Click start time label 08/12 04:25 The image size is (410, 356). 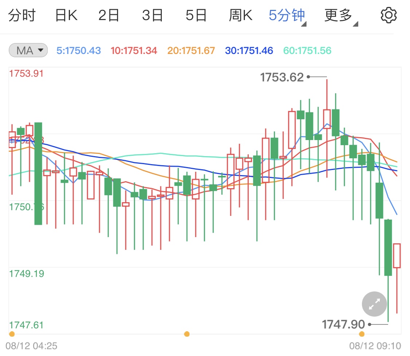(x=31, y=346)
